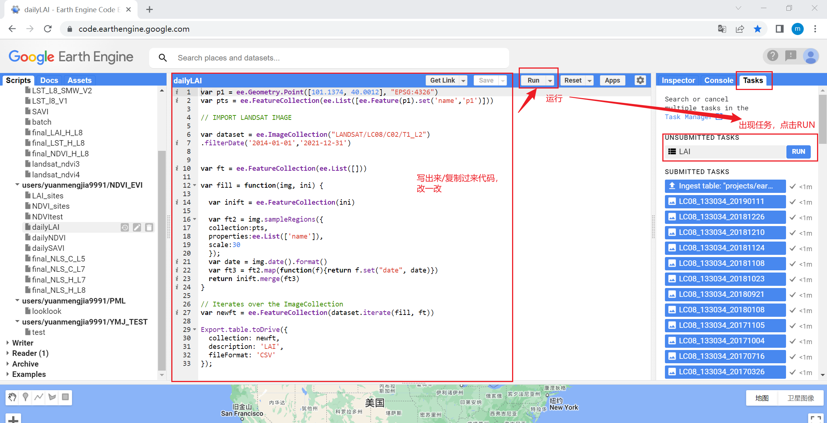This screenshot has height=423, width=827.
Task: Open revision history for dailyLAI script
Action: point(125,228)
